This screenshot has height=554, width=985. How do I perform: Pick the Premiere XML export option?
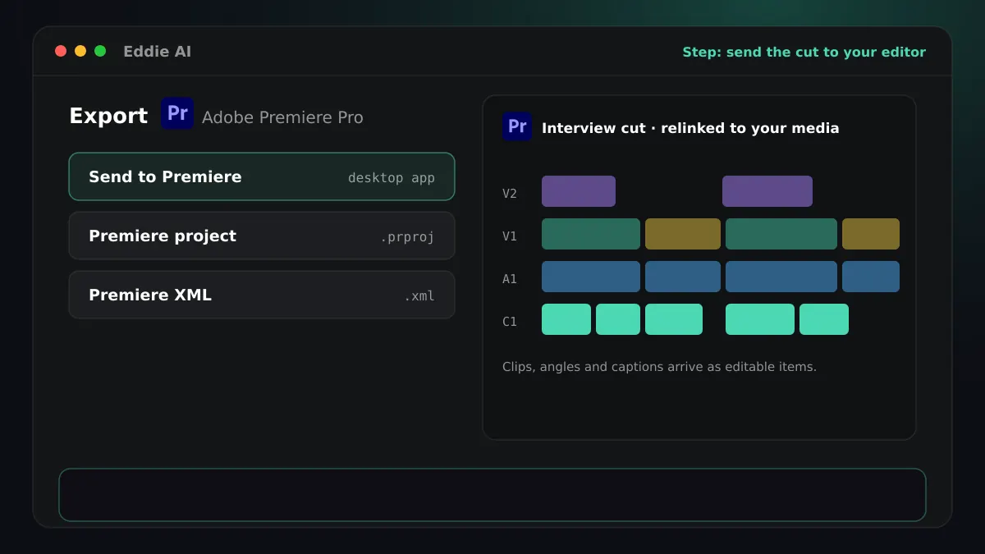point(262,295)
